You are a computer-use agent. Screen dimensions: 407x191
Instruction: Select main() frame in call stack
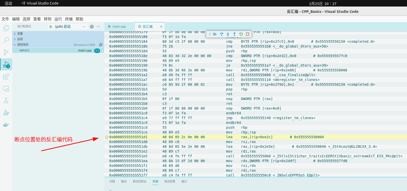point(58,51)
